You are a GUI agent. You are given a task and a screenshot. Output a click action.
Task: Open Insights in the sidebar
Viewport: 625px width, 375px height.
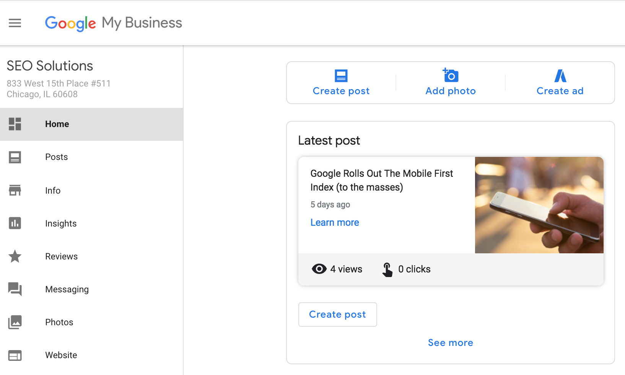[x=91, y=223]
